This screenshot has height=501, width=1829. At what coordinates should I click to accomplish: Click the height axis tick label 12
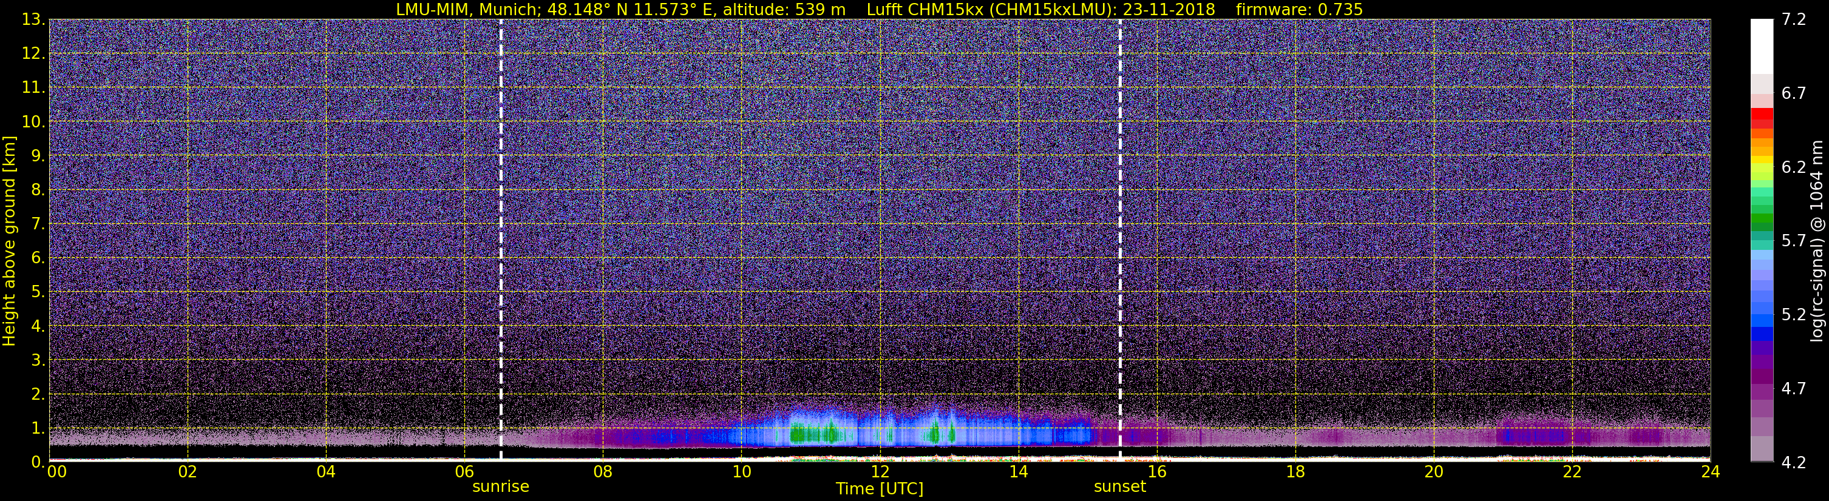point(33,54)
